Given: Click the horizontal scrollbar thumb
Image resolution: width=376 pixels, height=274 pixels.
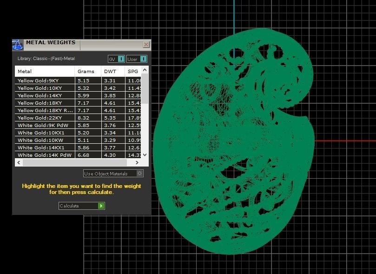Looking at the screenshot, I should [x=75, y=162].
